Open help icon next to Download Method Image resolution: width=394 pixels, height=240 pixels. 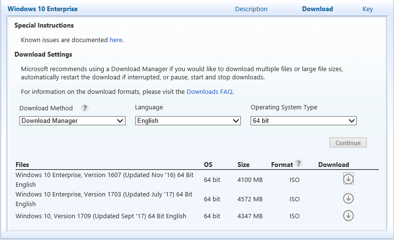point(85,108)
